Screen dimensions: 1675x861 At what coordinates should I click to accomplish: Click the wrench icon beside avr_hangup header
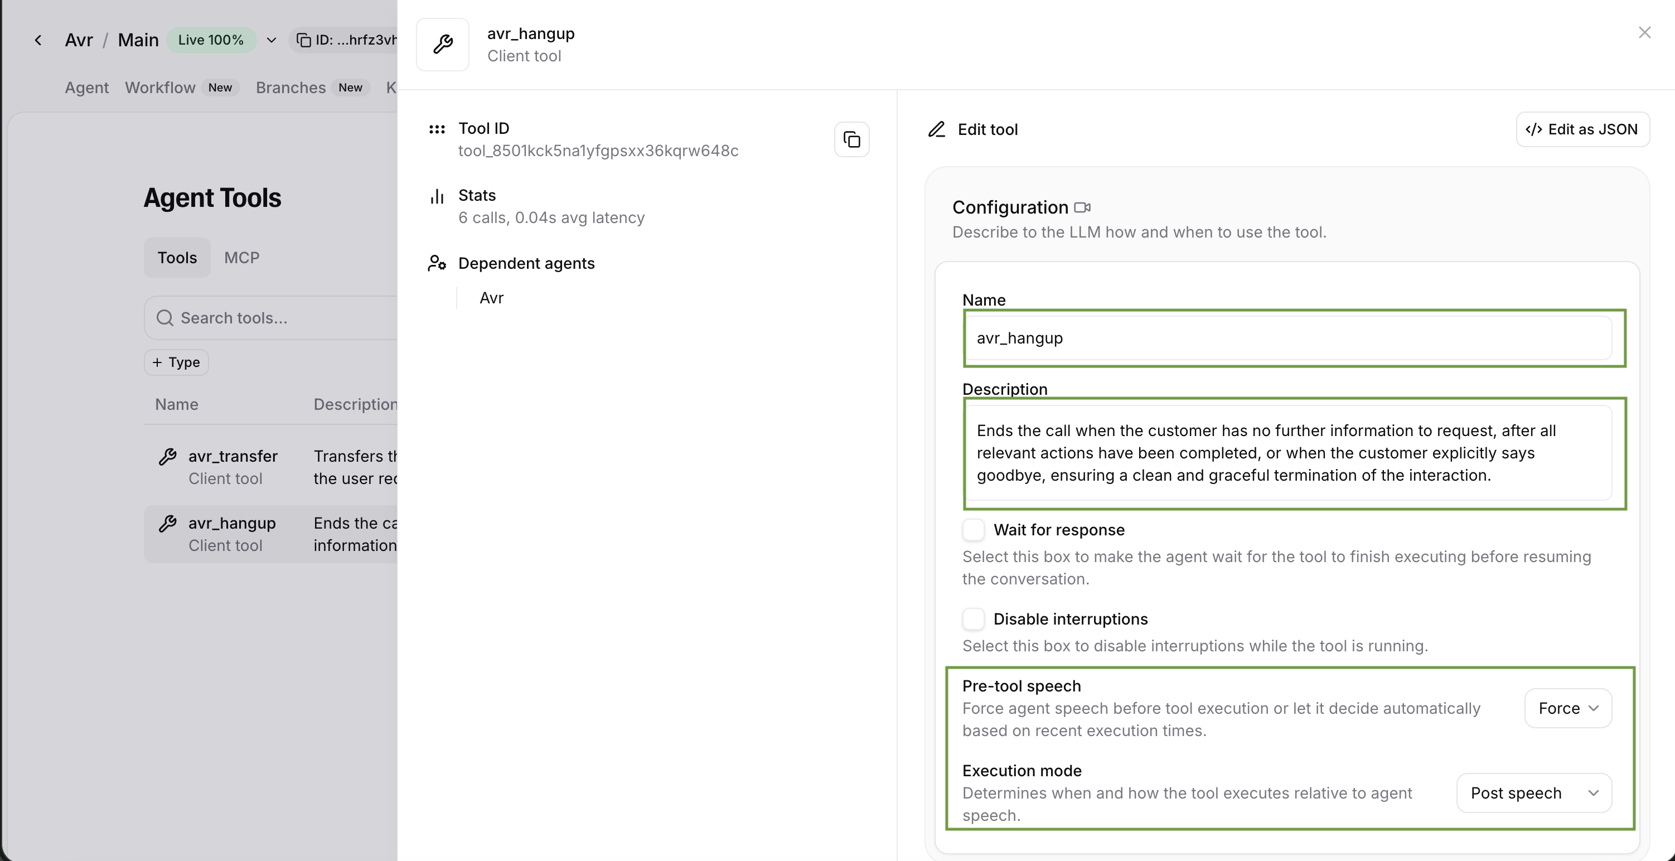[x=443, y=44]
